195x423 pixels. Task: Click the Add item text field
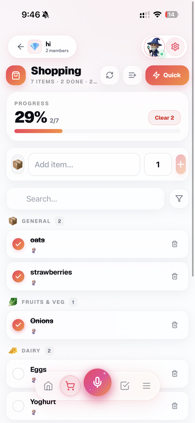coord(84,164)
